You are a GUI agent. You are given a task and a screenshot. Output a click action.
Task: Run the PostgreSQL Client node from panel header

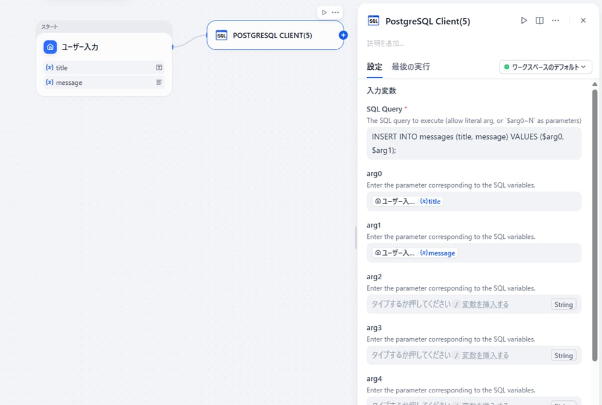[x=524, y=20]
